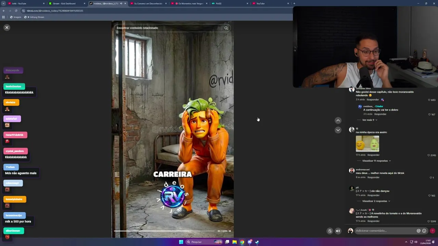Screen dimensions: 438x246
Task: Click 'Mds não aguento mais' chat message
Action: tap(21, 173)
